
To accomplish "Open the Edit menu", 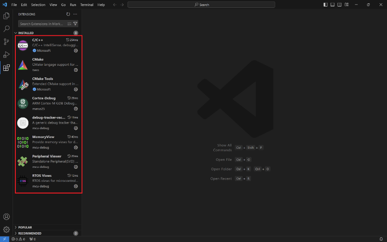I will tap(24, 5).
